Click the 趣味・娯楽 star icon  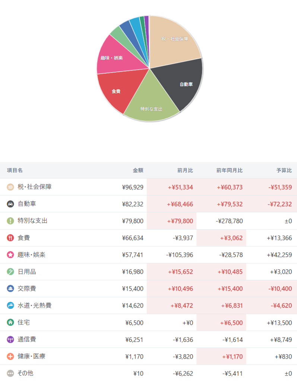point(10,254)
